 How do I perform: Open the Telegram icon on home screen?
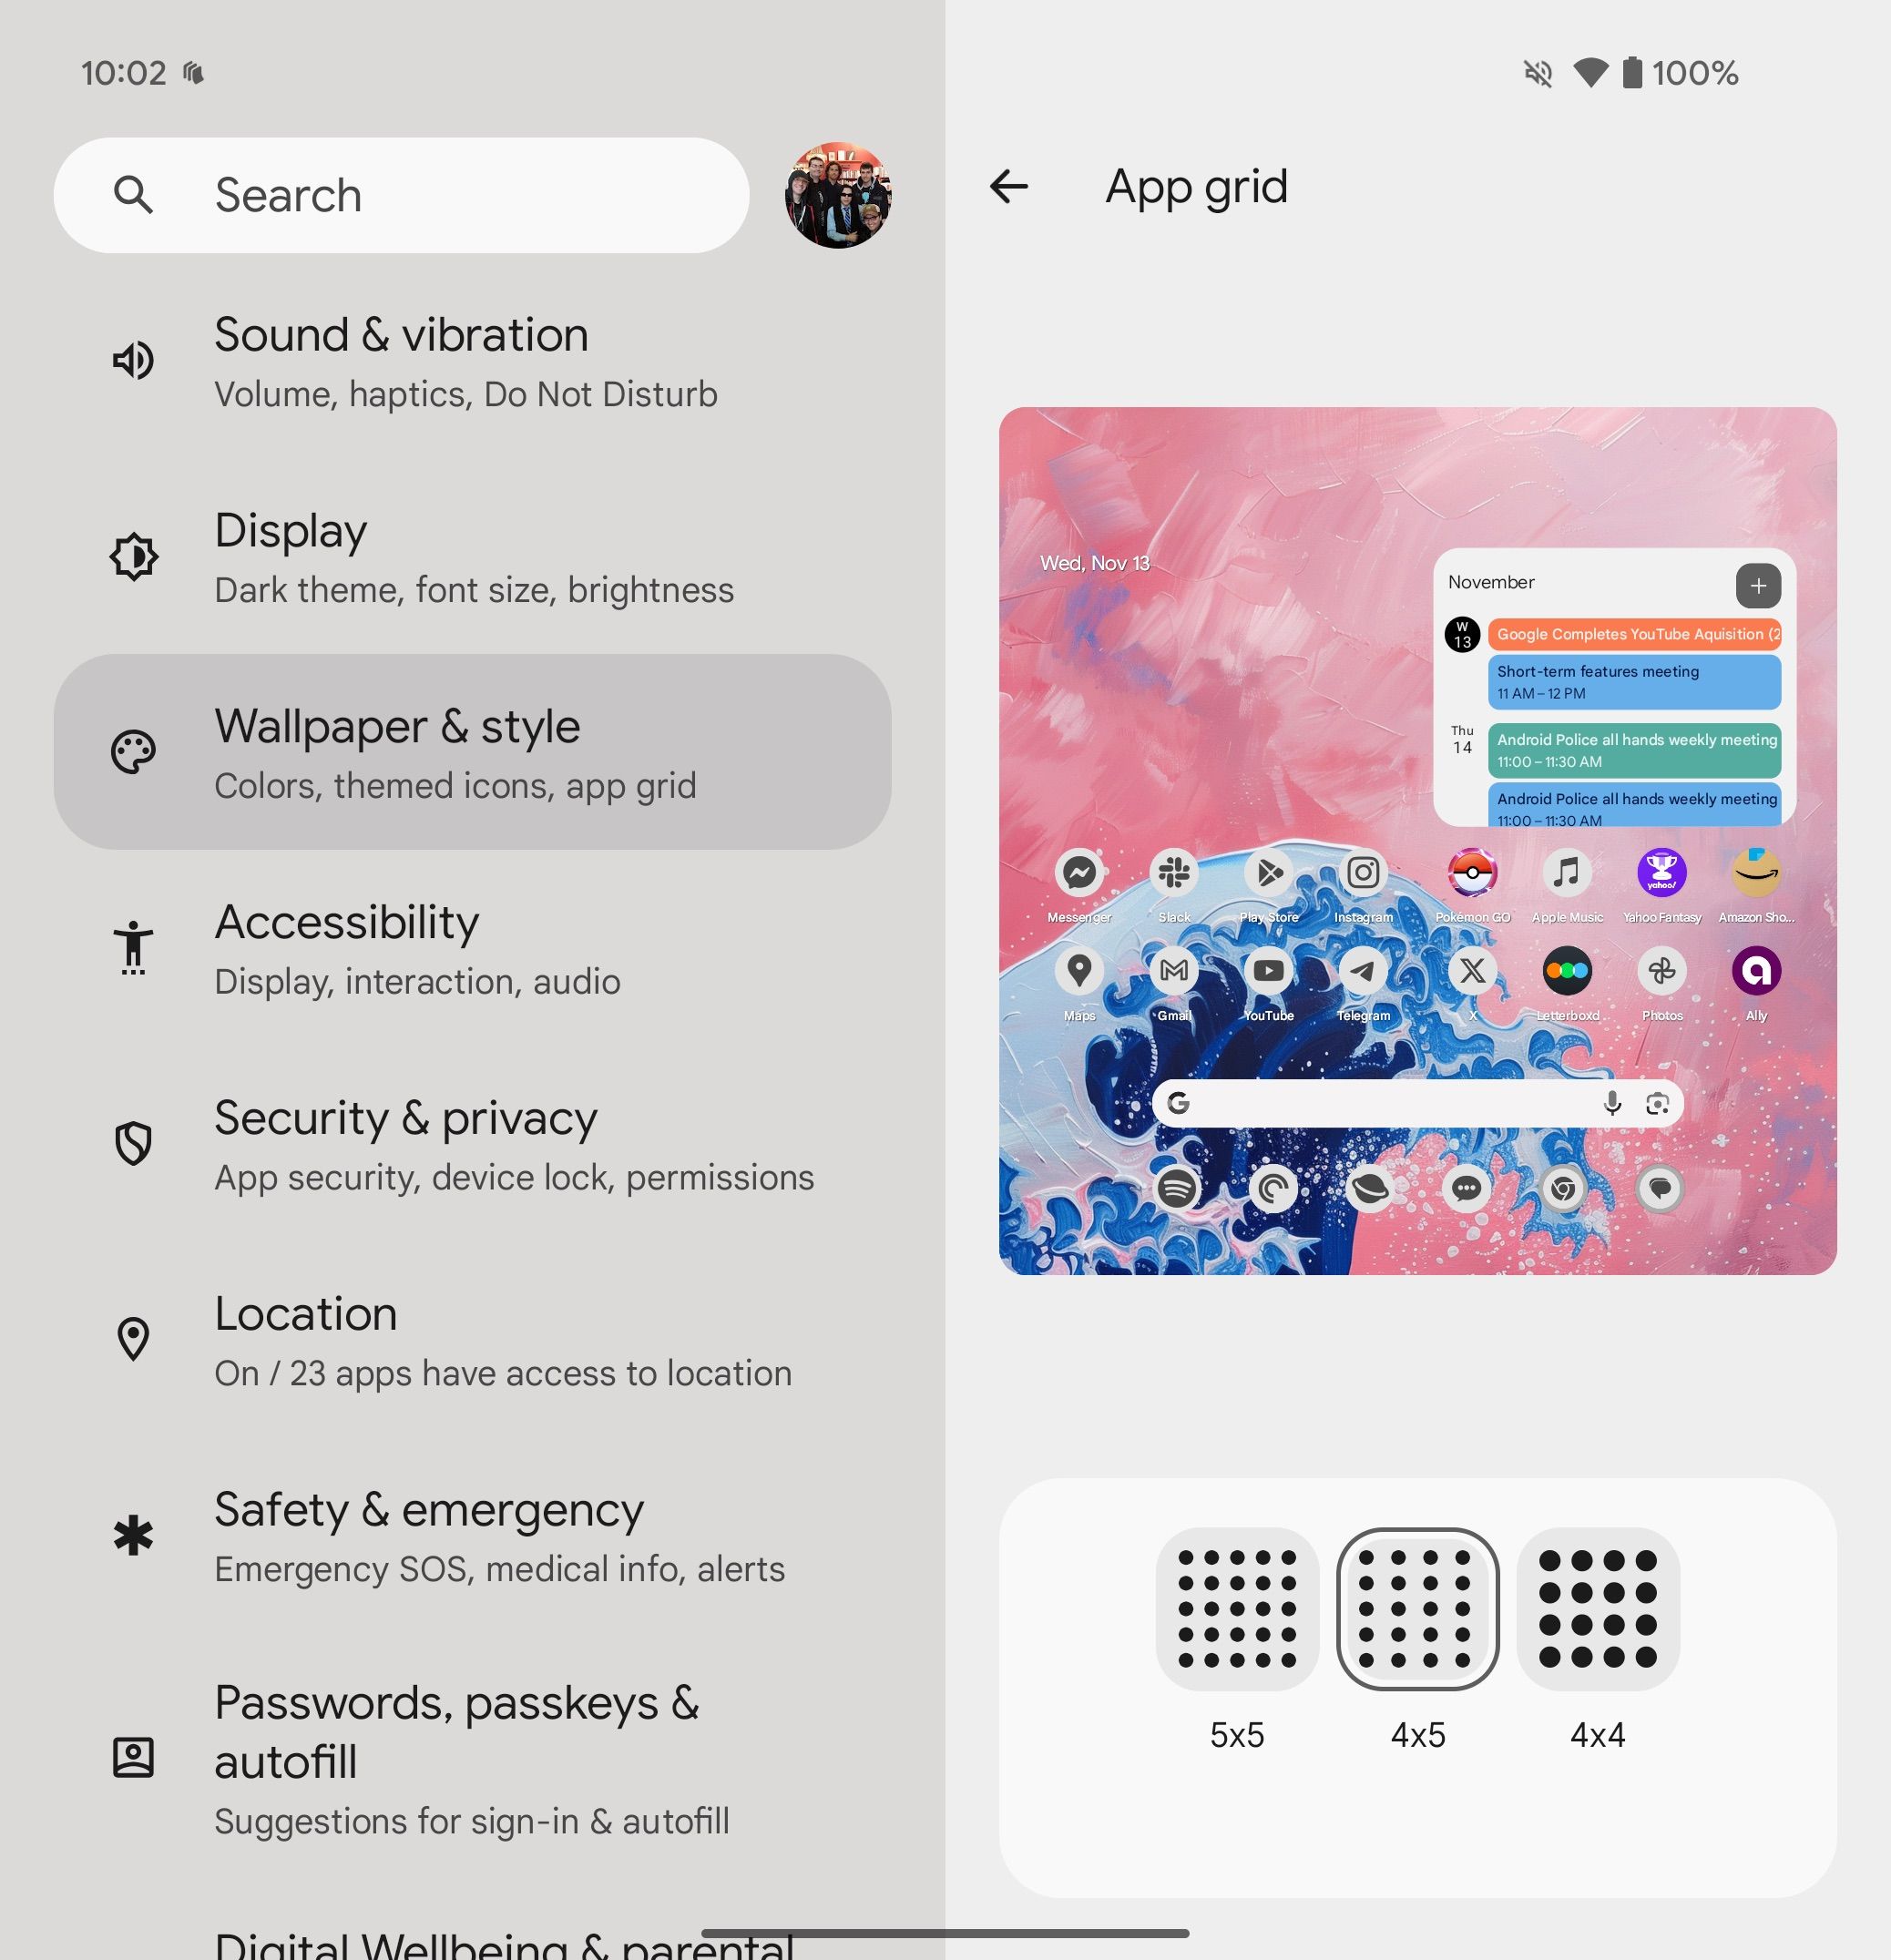pos(1364,973)
